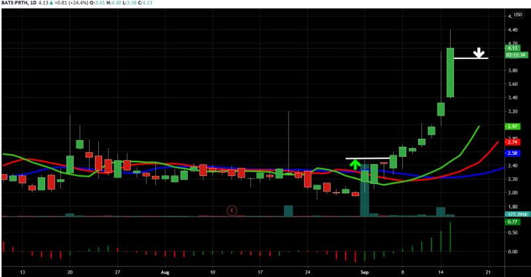
Task: Click the 1.80 level on price axis
Action: click(x=512, y=206)
